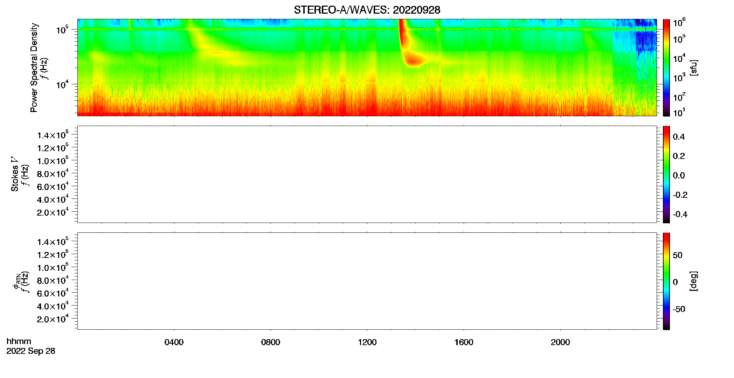Click the power spectral density color bar

click(x=666, y=67)
